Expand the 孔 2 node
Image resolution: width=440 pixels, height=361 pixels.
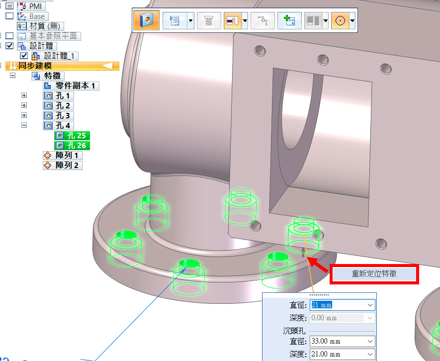(24, 105)
